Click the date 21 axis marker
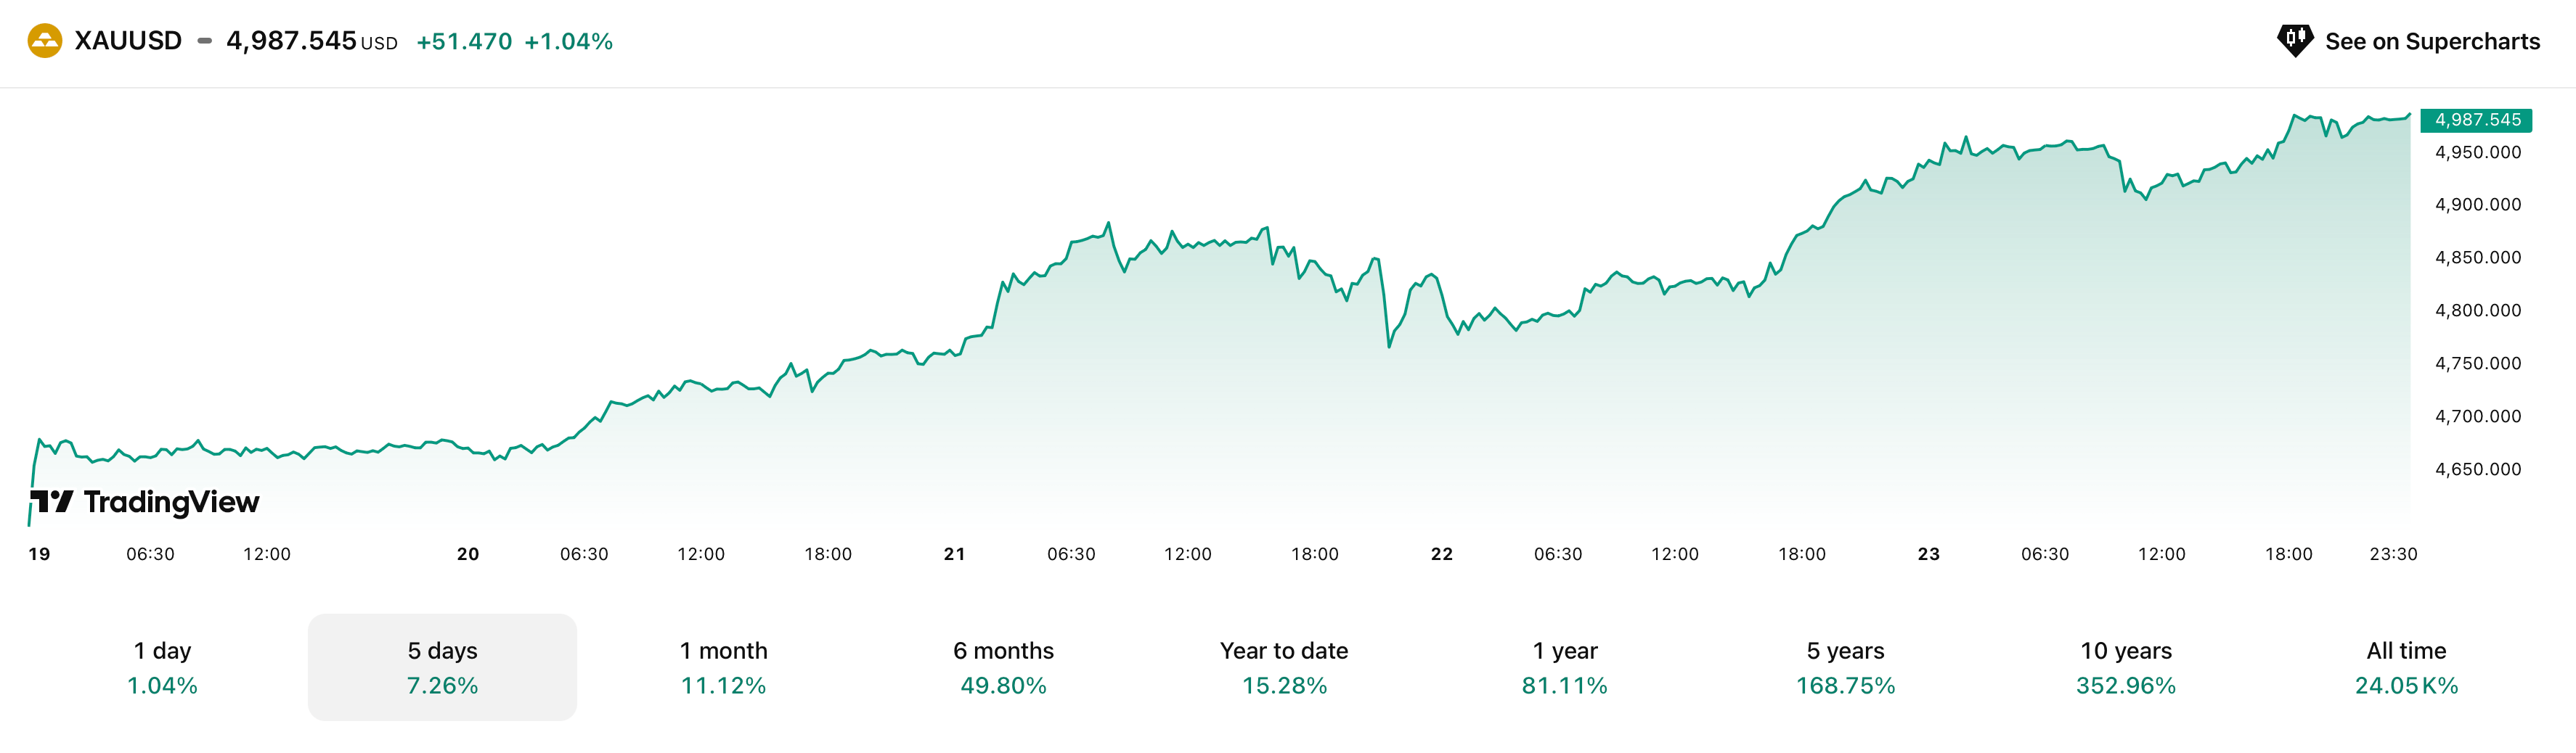Viewport: 2576px width, 753px height. (x=954, y=554)
